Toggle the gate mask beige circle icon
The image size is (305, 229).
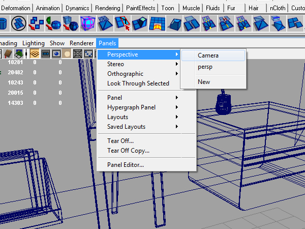[67, 54]
